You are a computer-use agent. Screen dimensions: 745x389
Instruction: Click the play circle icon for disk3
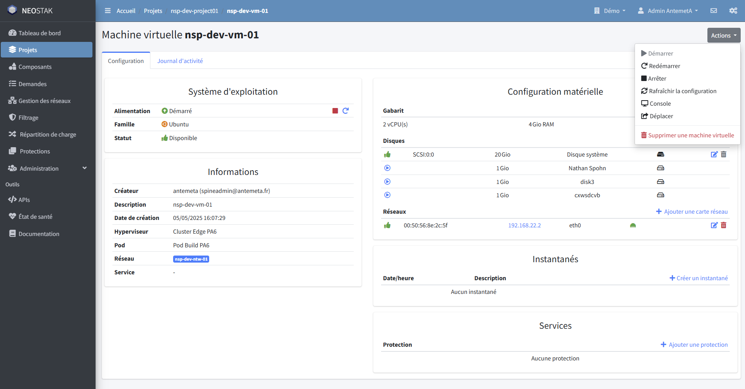pyautogui.click(x=387, y=182)
